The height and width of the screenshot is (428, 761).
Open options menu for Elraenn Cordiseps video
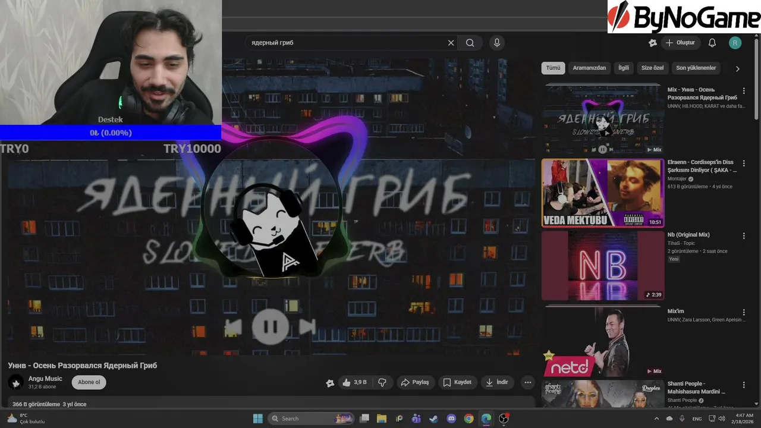point(744,163)
